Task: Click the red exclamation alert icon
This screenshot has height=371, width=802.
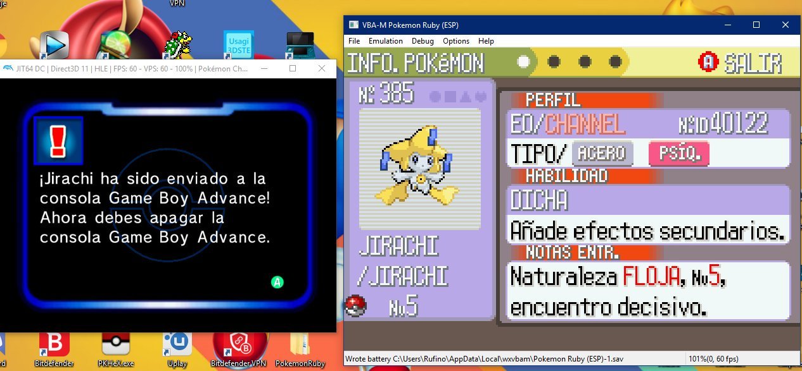Action: 58,141
